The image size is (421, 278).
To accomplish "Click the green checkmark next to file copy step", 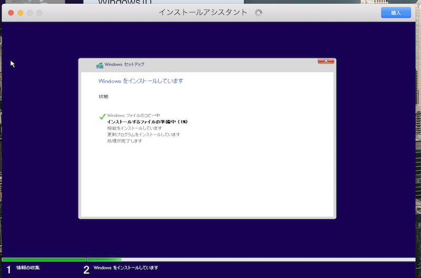I will (x=102, y=116).
